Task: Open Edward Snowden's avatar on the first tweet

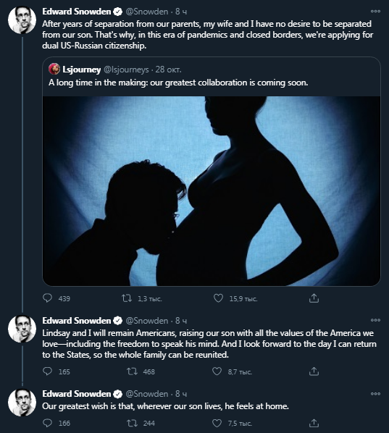Action: pos(22,20)
